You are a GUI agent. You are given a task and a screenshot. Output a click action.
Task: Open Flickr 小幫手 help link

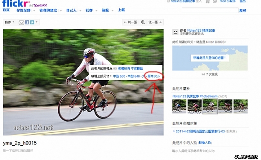click(228, 1)
